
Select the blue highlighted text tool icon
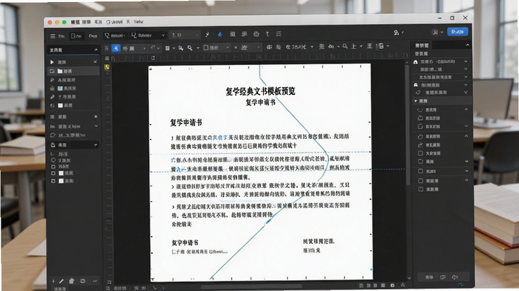[115, 48]
